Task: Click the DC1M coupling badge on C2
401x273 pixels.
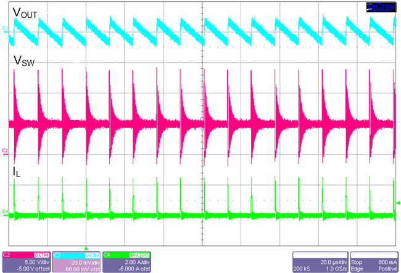Action: (42, 254)
